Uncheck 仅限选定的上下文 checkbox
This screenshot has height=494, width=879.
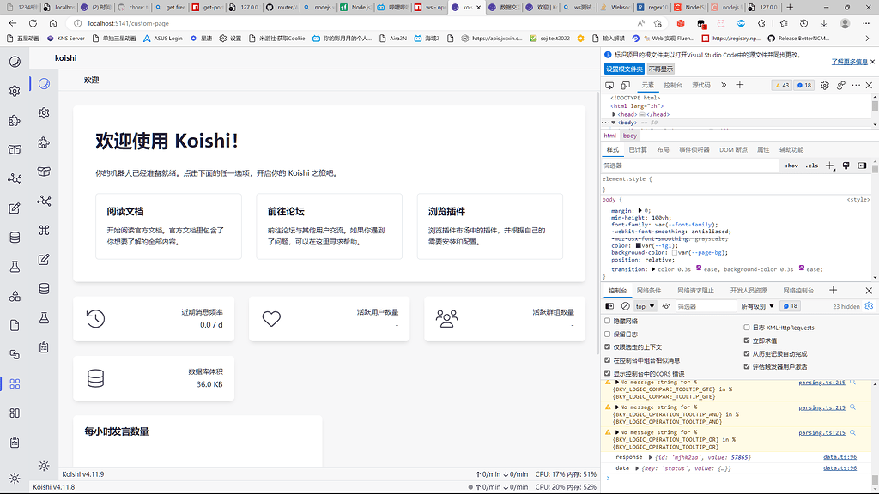click(607, 346)
